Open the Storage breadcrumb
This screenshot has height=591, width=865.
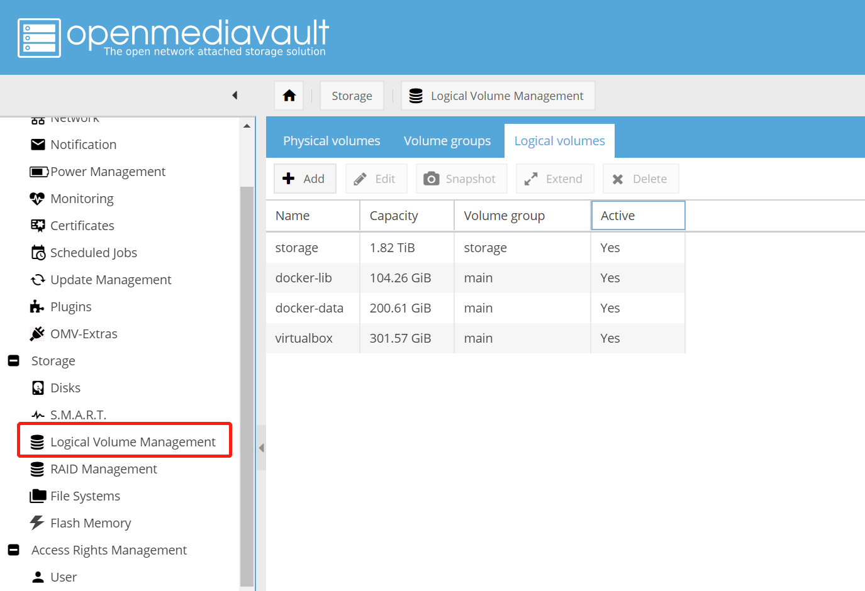pos(352,96)
